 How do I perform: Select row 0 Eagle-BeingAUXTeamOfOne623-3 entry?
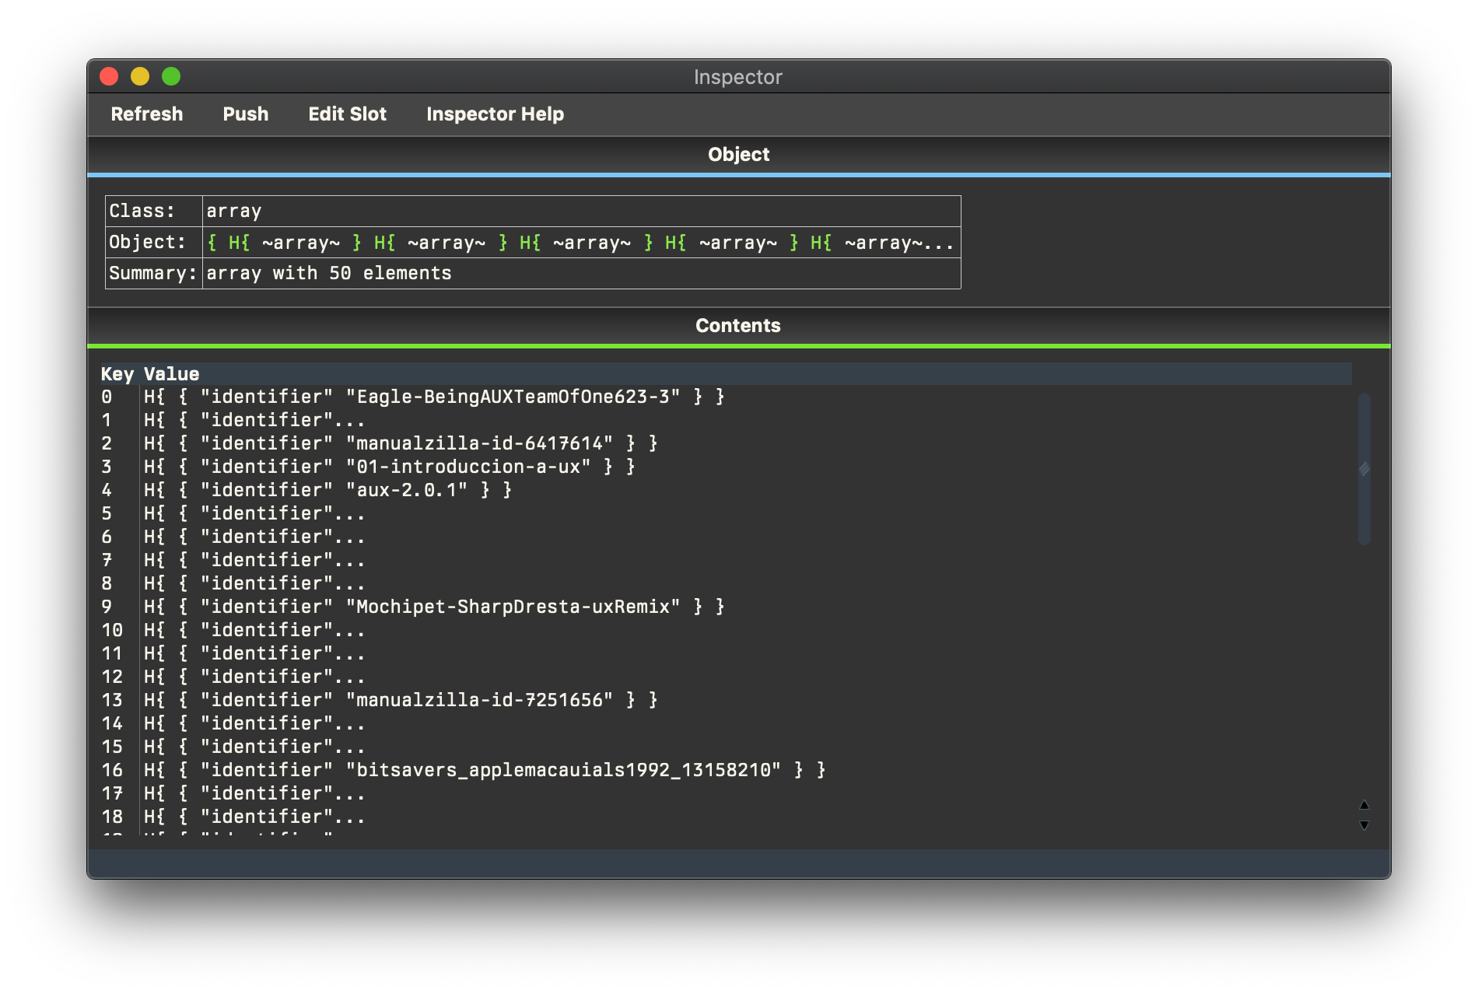(x=434, y=397)
